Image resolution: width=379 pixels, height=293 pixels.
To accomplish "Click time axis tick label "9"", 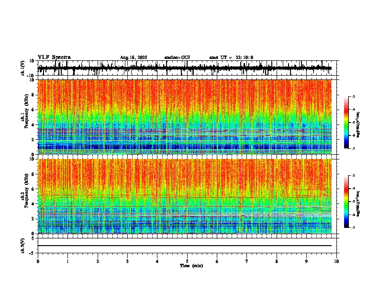I will 306,261.
